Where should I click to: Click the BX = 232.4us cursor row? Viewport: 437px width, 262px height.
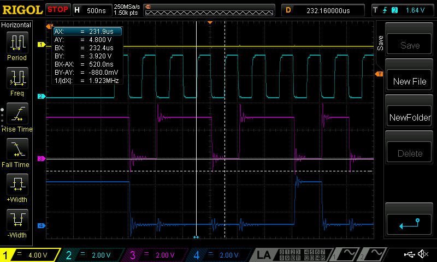coord(87,48)
